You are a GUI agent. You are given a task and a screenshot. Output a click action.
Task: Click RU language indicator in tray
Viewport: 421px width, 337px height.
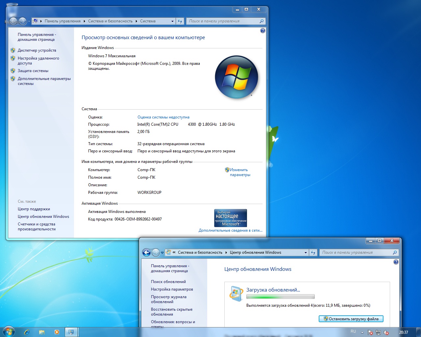coord(353,331)
